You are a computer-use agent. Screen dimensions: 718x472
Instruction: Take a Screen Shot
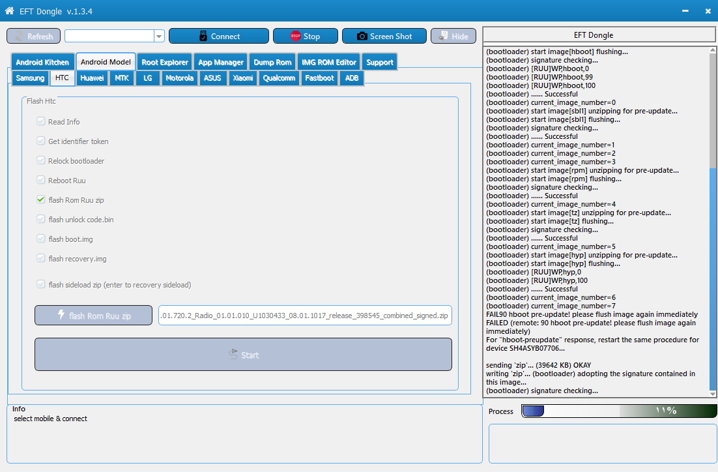tap(384, 37)
